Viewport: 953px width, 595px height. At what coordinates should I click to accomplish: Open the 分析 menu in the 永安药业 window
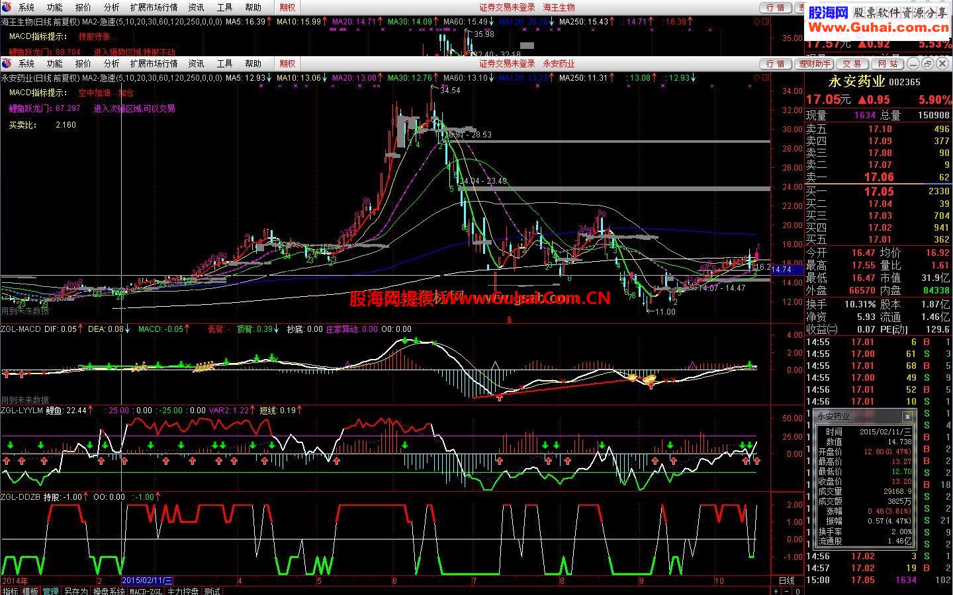click(x=112, y=63)
